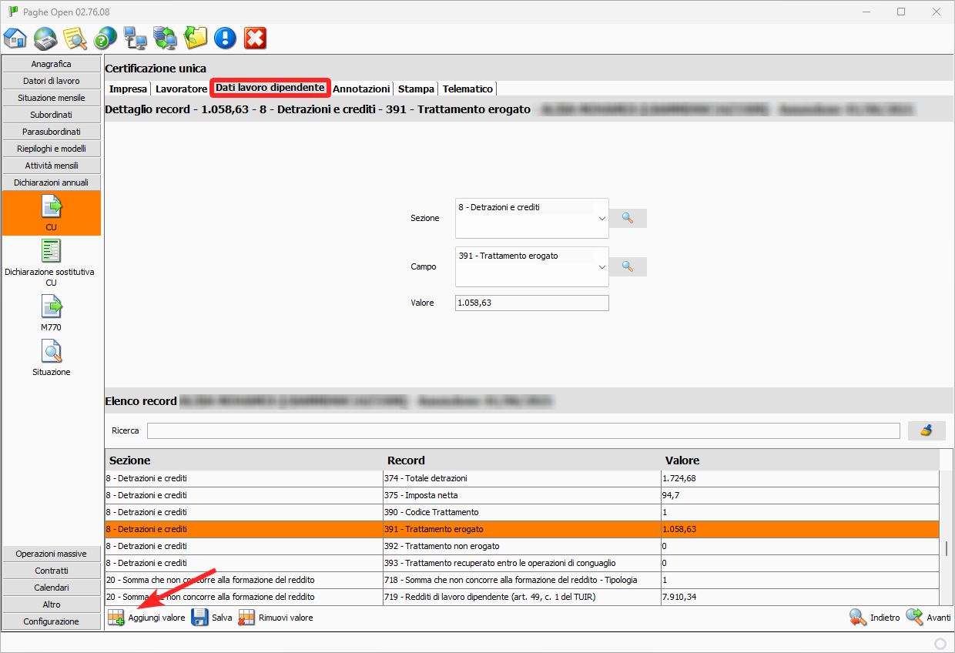The image size is (955, 653).
Task: Expand the Sezione dropdown
Action: [x=601, y=219]
